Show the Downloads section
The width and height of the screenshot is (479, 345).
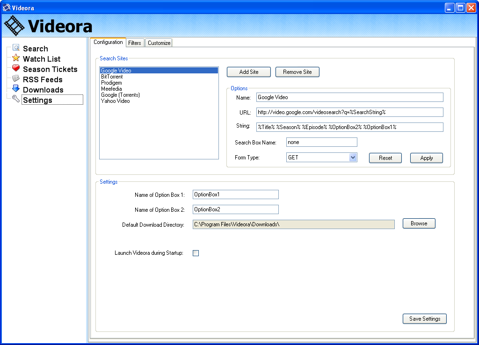click(x=43, y=90)
